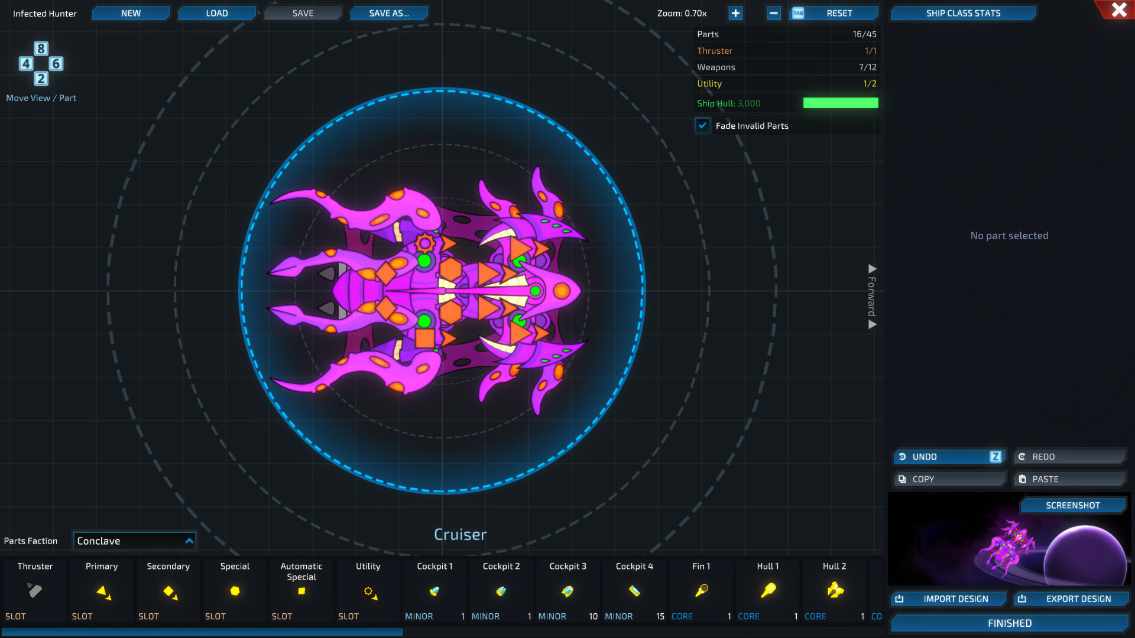Pick the Special slot part icon

(234, 591)
